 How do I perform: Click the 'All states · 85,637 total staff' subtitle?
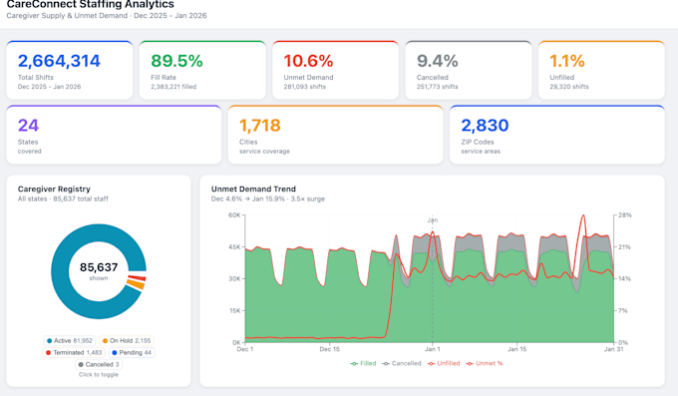[x=63, y=199]
